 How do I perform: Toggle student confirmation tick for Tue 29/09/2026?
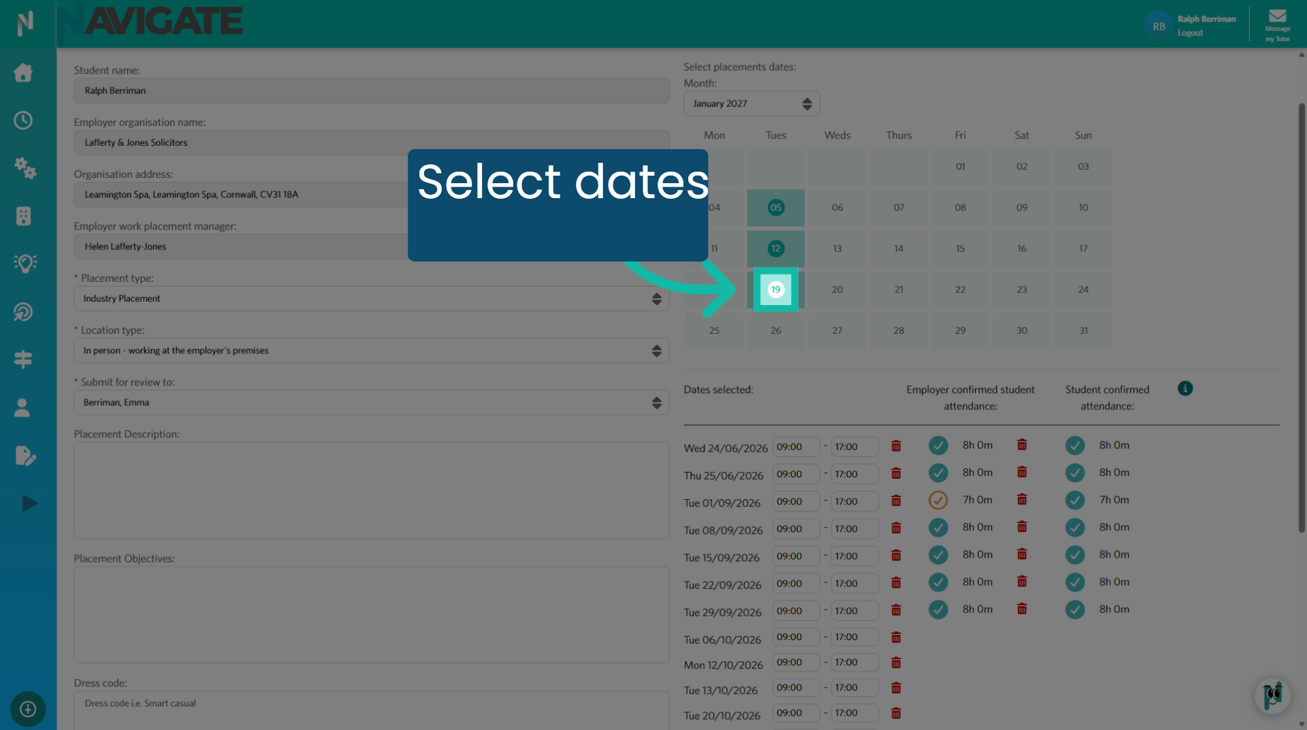click(1075, 609)
